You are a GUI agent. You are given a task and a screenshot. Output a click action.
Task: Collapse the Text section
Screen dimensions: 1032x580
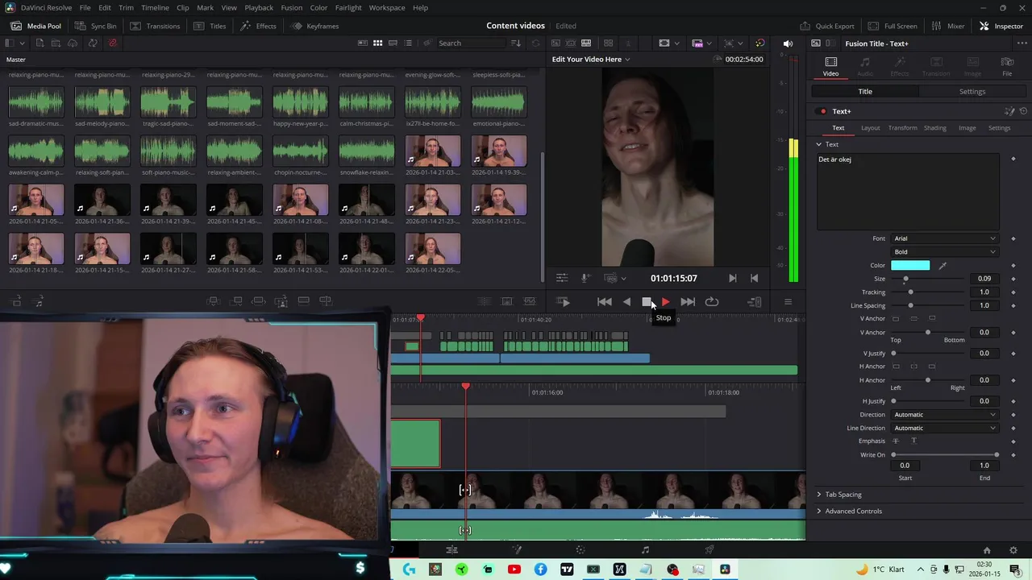(819, 144)
